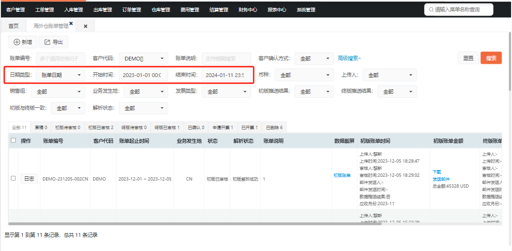Toggle the select-all checkbox in table header
Screen dimensions: 512x251
pyautogui.click(x=13, y=140)
